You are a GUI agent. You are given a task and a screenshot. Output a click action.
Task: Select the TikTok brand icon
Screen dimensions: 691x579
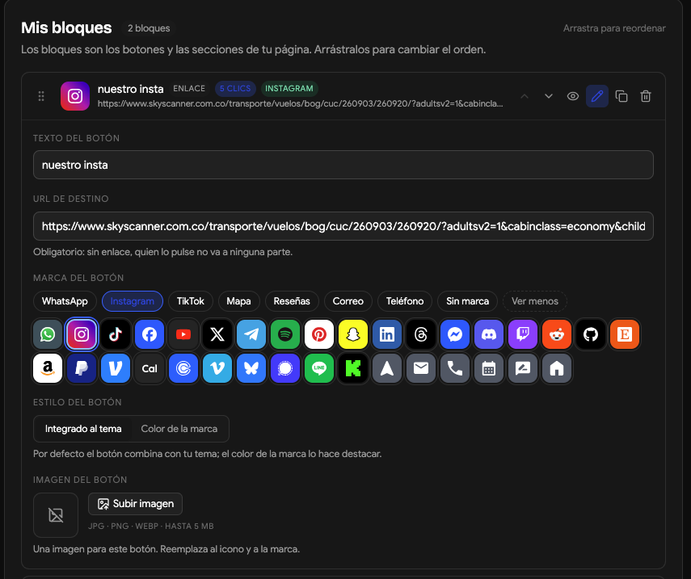(x=116, y=334)
